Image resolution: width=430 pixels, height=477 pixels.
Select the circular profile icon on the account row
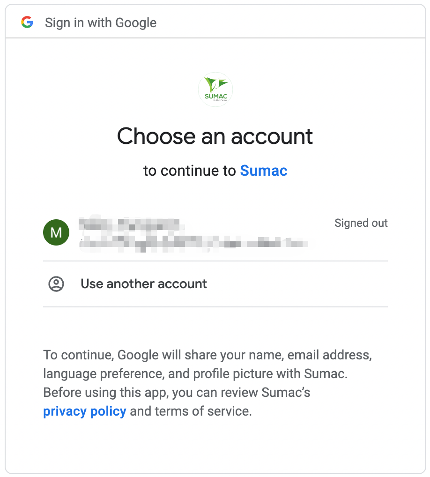(56, 232)
